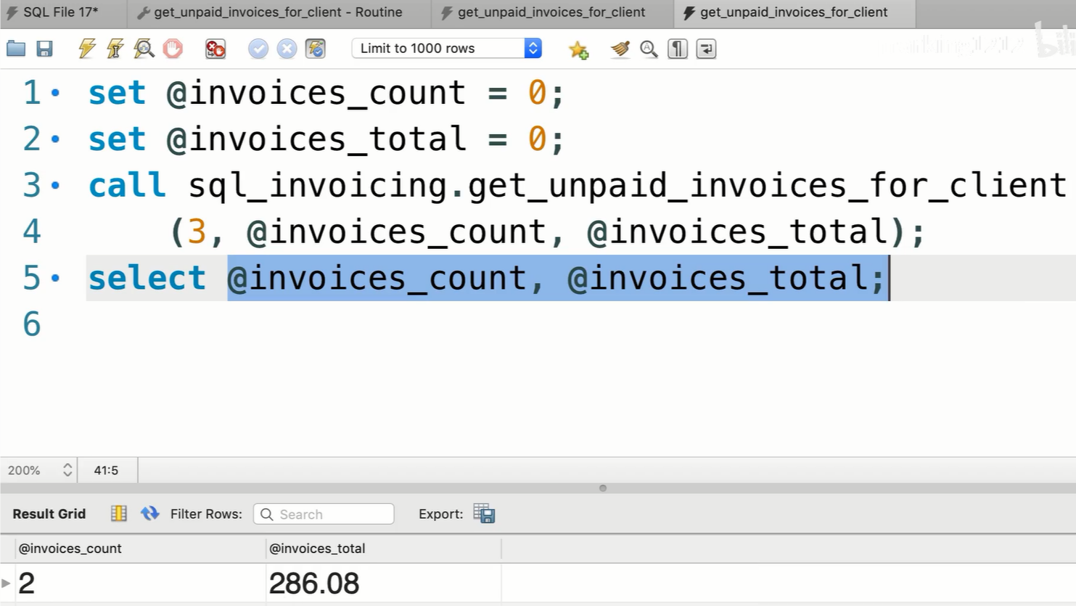Focus the Filter Rows search field
This screenshot has height=606, width=1076.
coord(324,515)
